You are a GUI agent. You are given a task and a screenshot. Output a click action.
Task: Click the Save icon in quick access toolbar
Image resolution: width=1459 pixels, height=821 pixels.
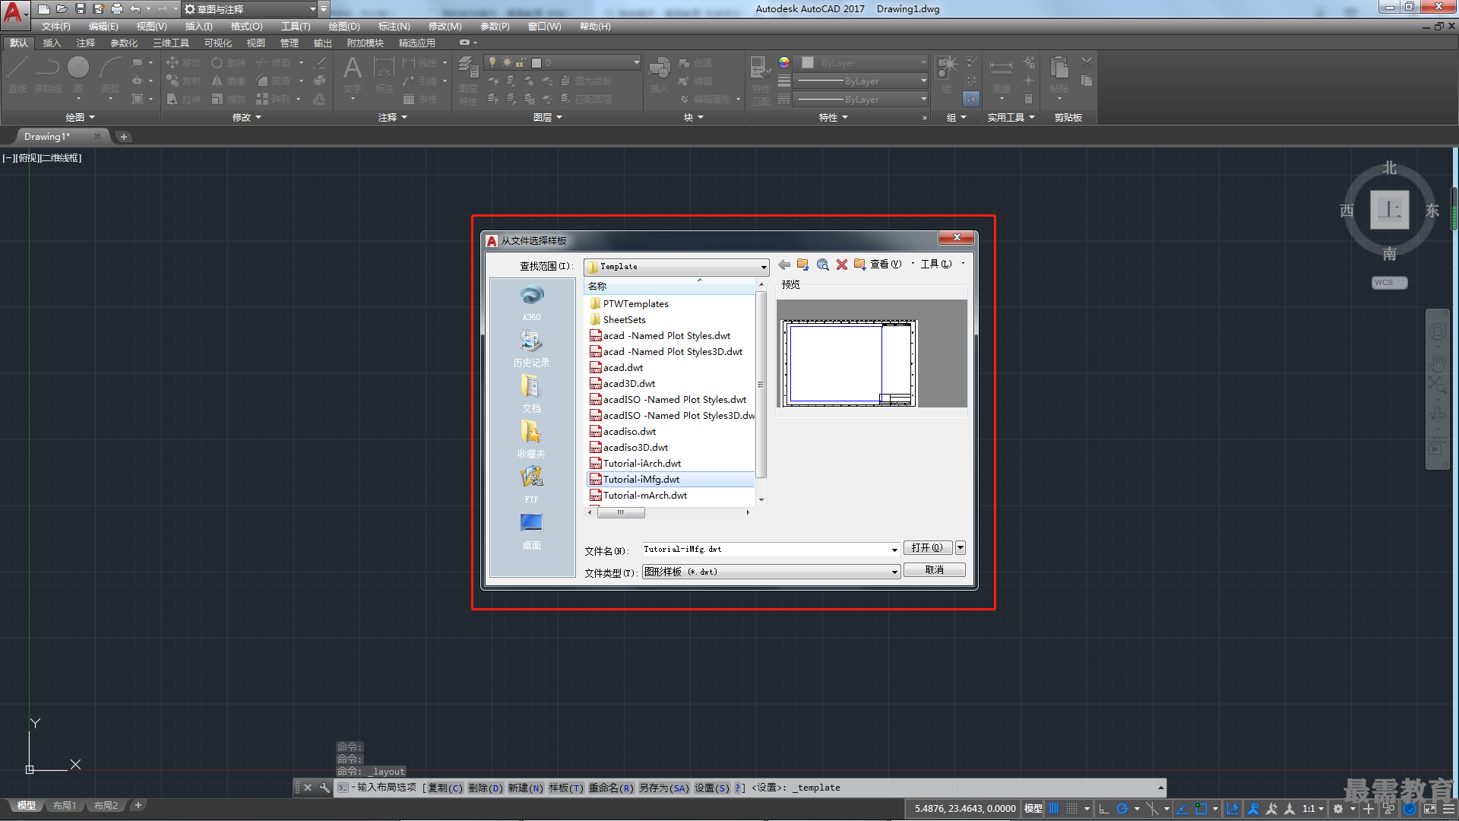tap(81, 9)
